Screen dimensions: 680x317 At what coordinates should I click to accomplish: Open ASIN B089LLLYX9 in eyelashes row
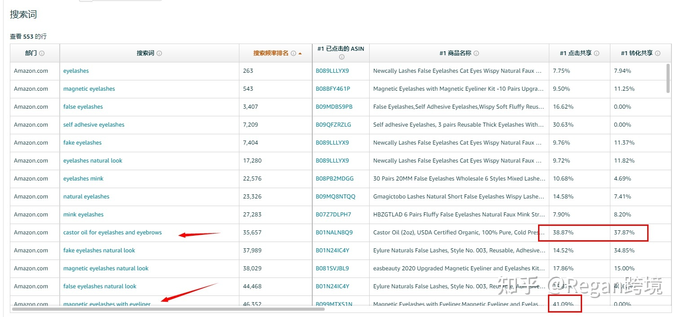[x=332, y=71]
